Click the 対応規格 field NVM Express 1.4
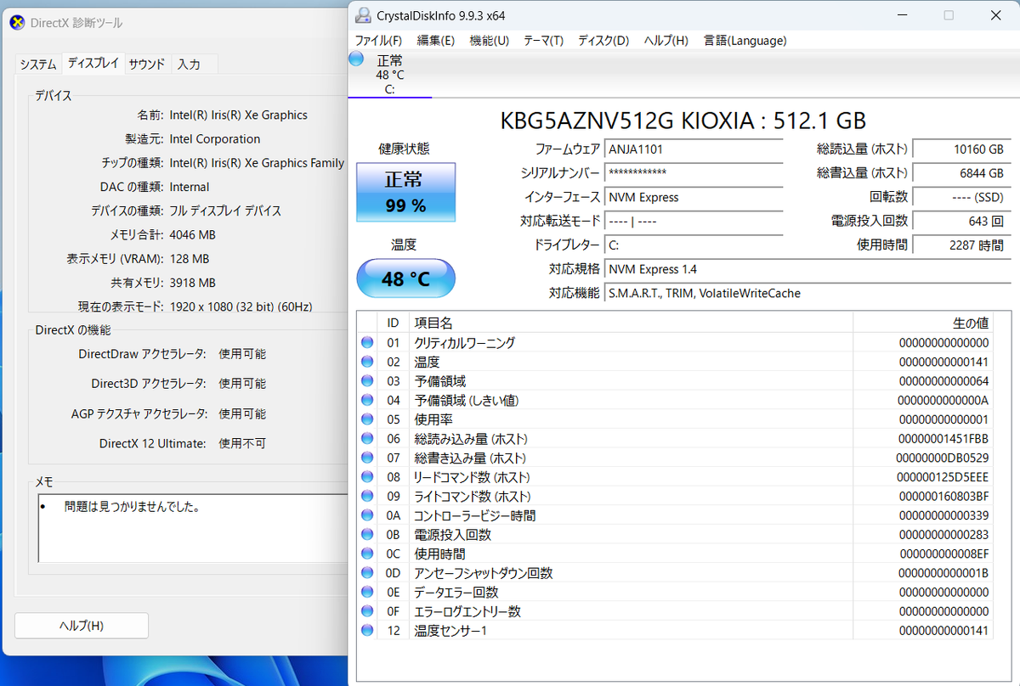 point(807,269)
